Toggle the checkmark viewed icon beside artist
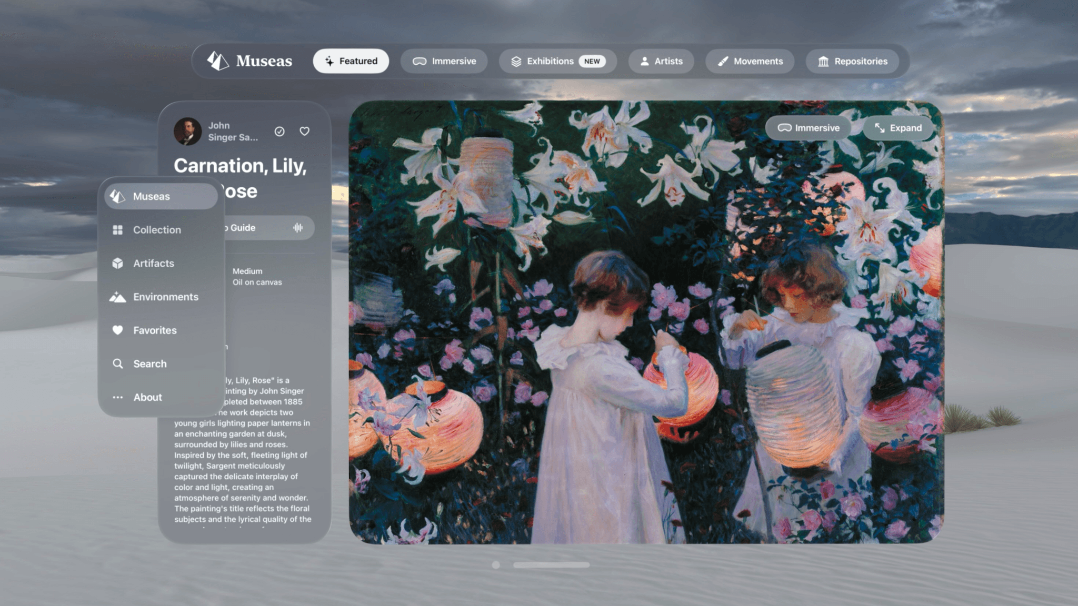Image resolution: width=1078 pixels, height=606 pixels. 280,132
